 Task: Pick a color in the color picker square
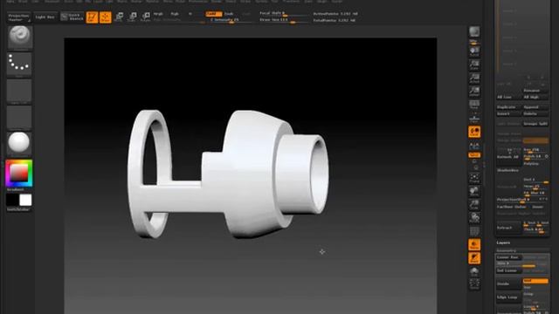point(19,173)
